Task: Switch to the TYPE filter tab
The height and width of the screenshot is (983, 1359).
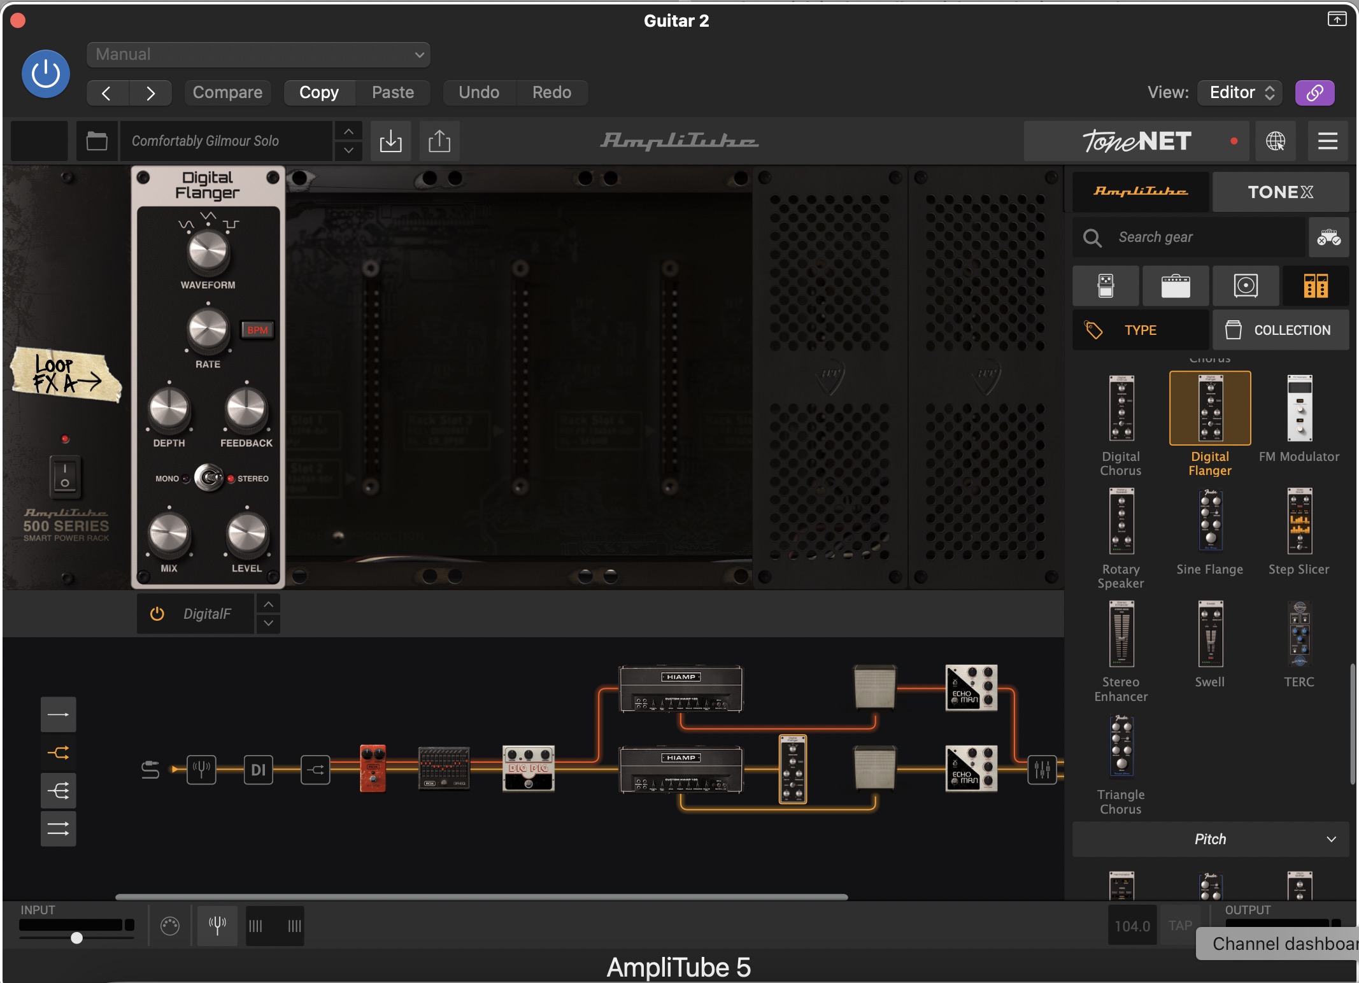Action: [1141, 330]
